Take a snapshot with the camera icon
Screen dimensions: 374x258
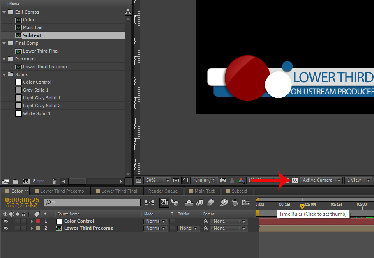223,180
